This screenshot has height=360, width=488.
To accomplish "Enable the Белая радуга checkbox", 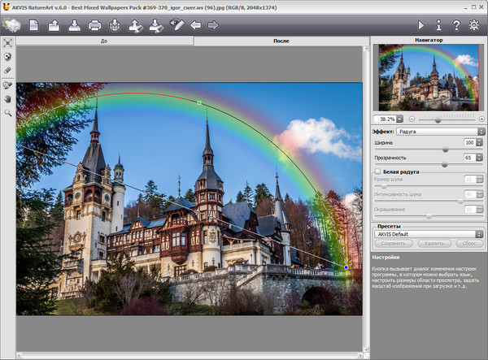I will [377, 172].
